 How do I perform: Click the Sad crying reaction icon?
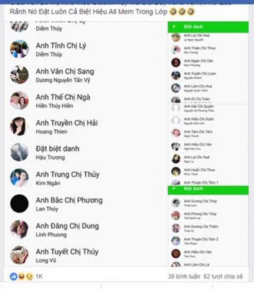pos(29,276)
